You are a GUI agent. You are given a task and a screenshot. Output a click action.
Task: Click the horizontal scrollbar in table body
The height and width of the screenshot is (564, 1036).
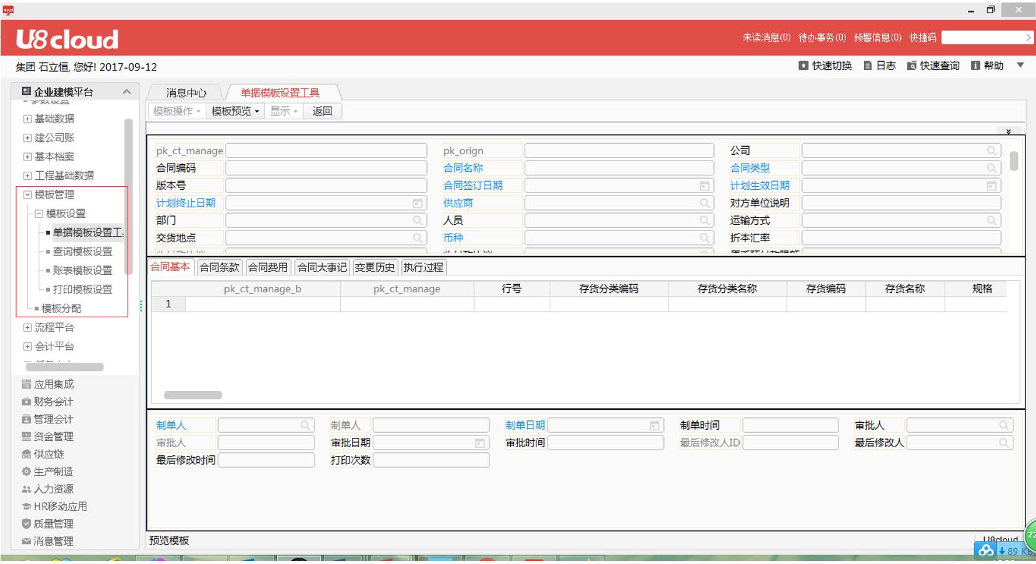click(193, 395)
